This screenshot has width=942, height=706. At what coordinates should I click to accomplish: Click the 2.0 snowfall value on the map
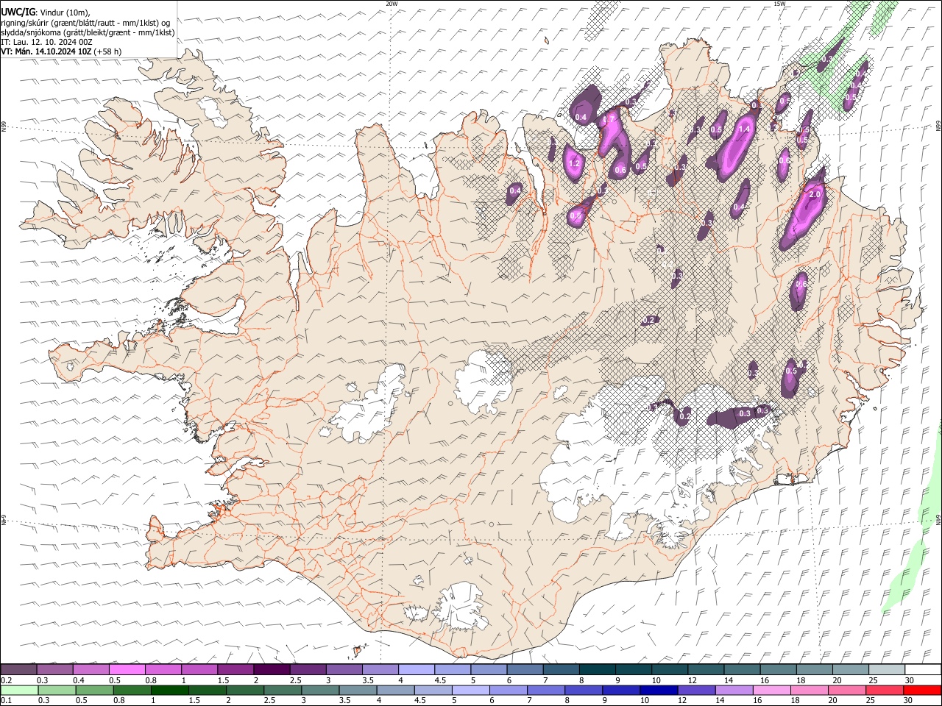815,195
